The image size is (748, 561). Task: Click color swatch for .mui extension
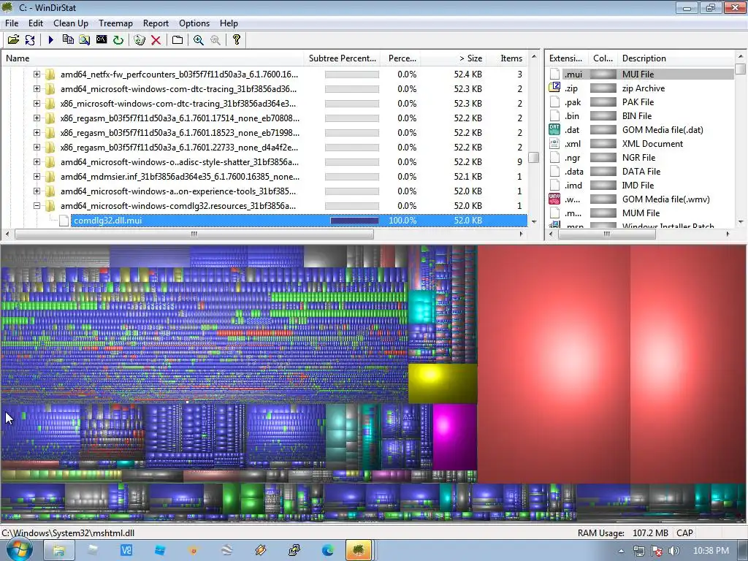tap(603, 74)
